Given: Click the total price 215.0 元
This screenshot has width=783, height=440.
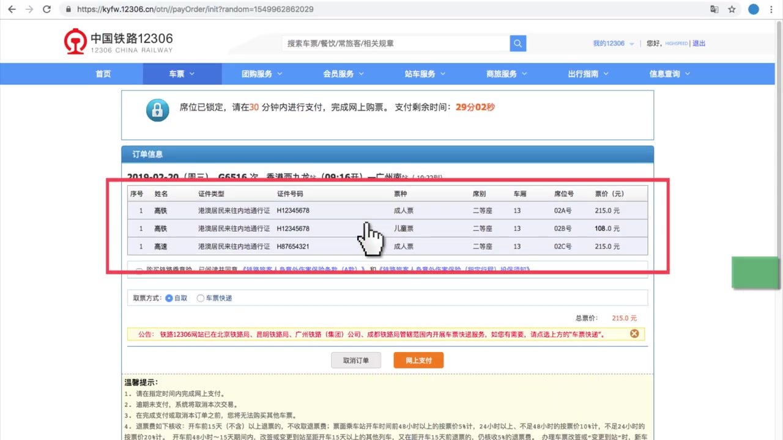Looking at the screenshot, I should point(624,318).
